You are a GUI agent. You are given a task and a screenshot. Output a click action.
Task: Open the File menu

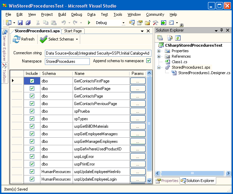(x=8, y=14)
